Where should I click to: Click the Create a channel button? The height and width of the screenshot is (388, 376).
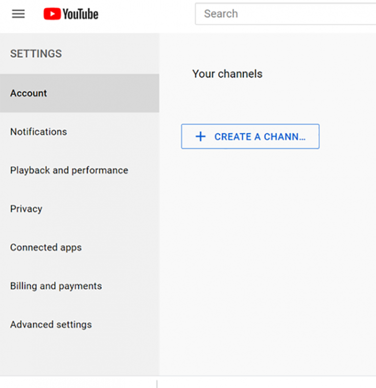point(250,136)
